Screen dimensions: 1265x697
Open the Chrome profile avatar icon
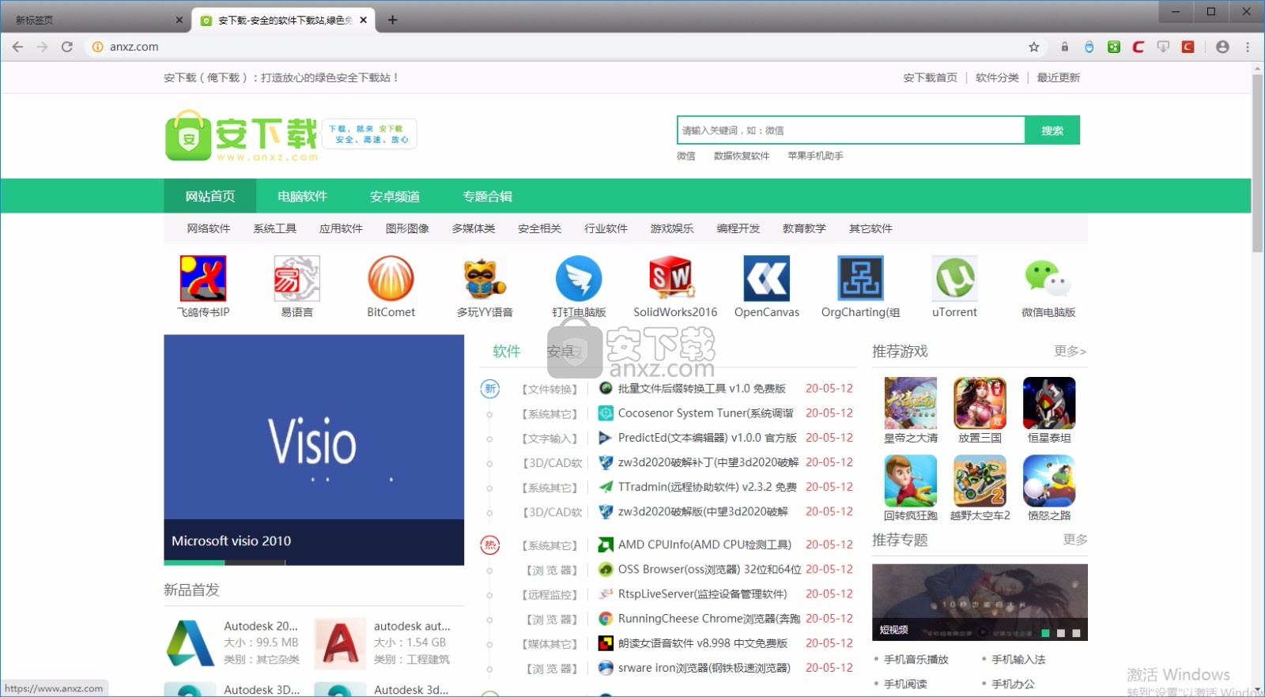1222,47
